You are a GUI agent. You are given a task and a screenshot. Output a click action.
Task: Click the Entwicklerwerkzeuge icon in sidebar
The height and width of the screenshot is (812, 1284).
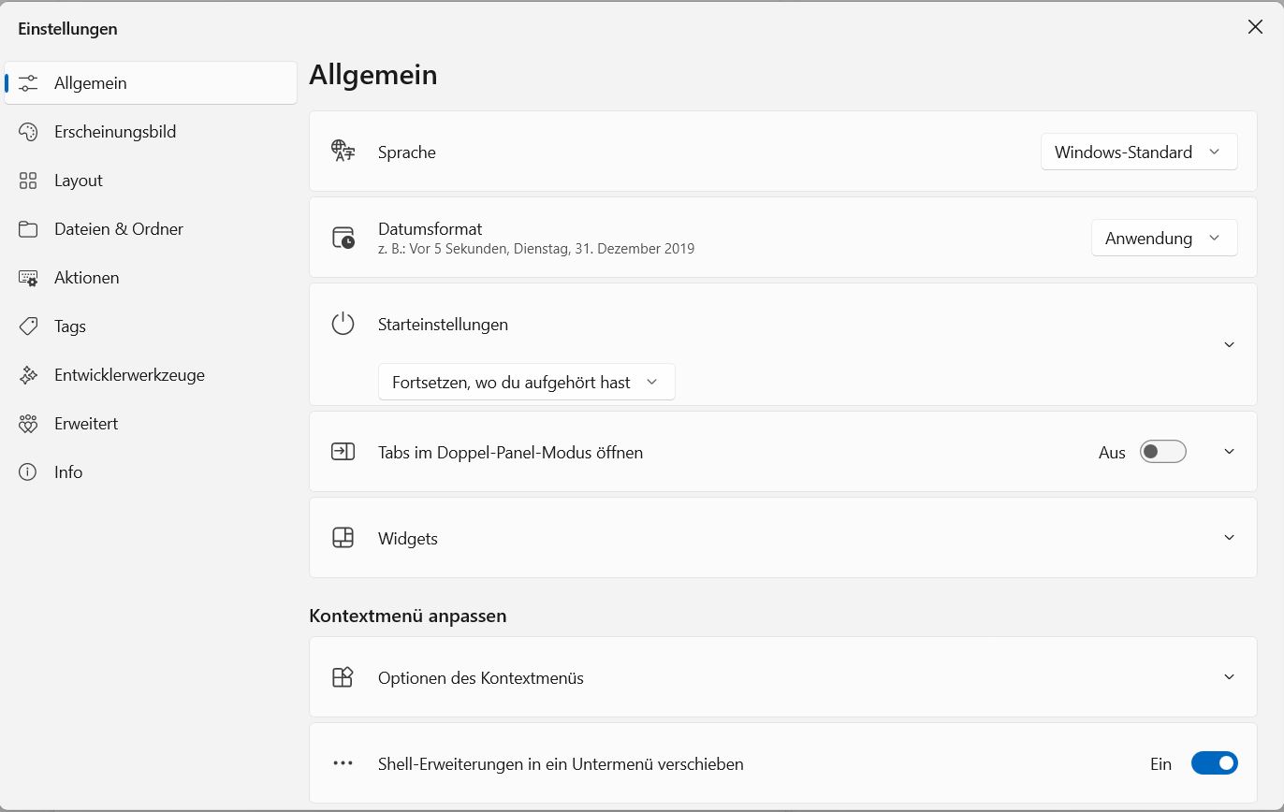(28, 375)
